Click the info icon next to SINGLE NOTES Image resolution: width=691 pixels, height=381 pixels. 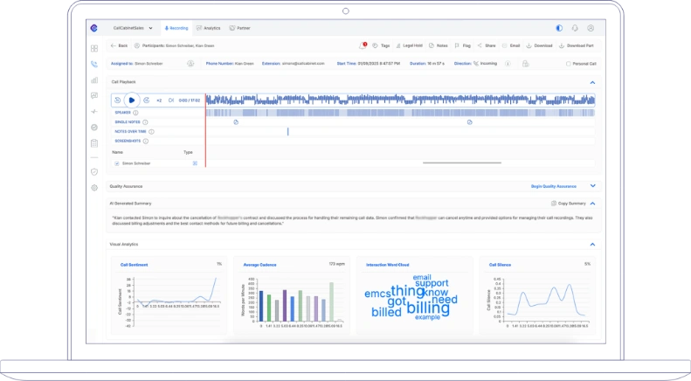coord(145,122)
